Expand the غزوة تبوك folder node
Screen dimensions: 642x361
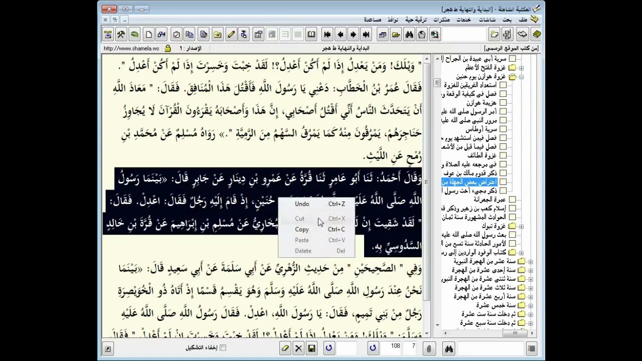tap(522, 226)
